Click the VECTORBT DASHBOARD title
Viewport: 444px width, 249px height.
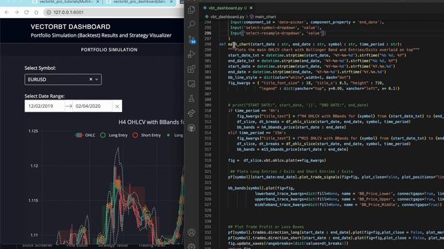[71, 27]
